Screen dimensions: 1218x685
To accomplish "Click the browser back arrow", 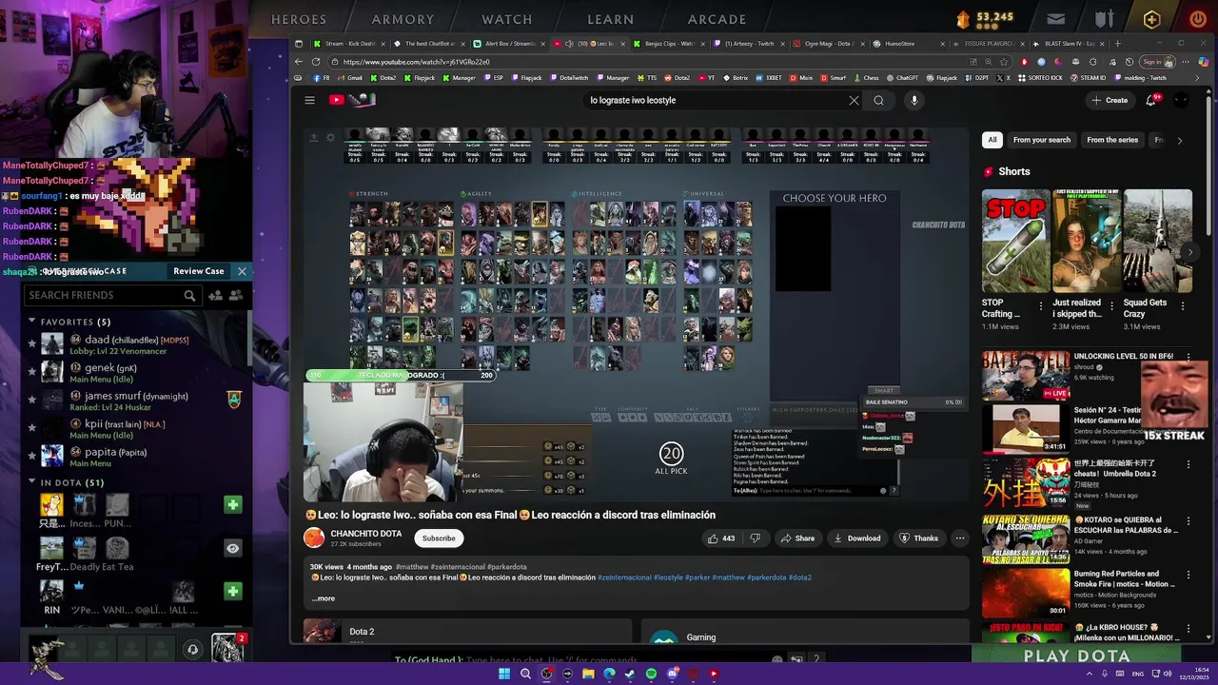I will [299, 62].
